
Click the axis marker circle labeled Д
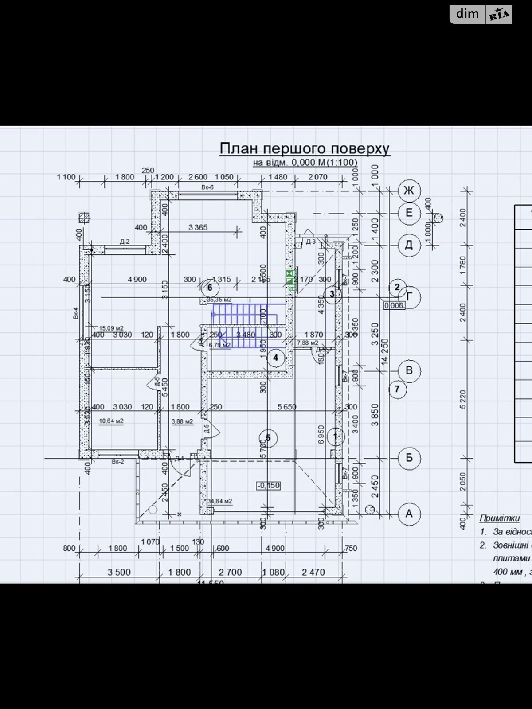click(409, 245)
